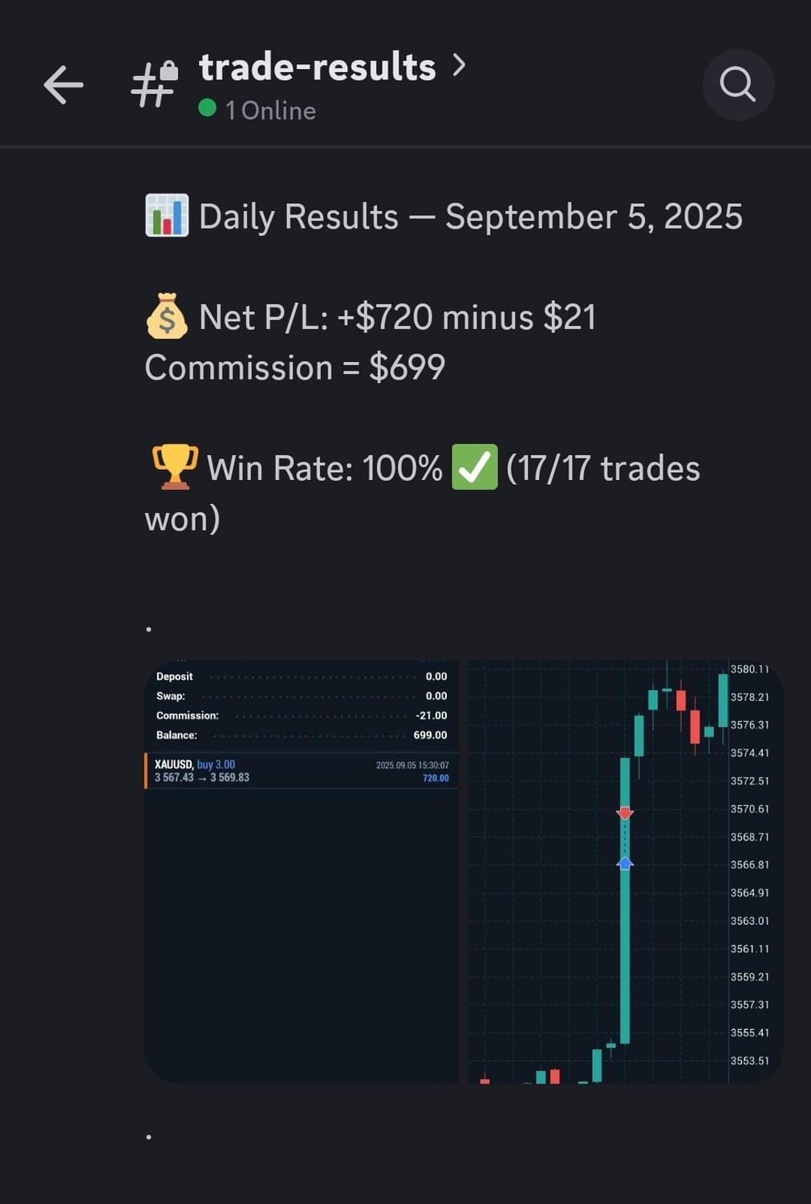Tap the 720.00 profit value
Viewport: 811px width, 1204px height.
[x=436, y=778]
